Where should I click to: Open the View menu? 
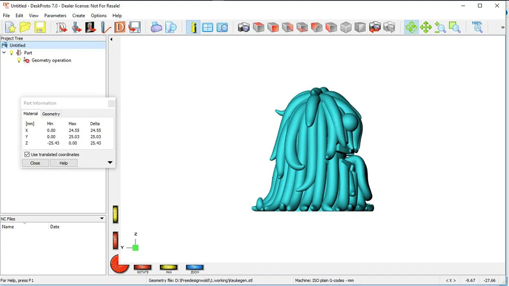click(33, 16)
